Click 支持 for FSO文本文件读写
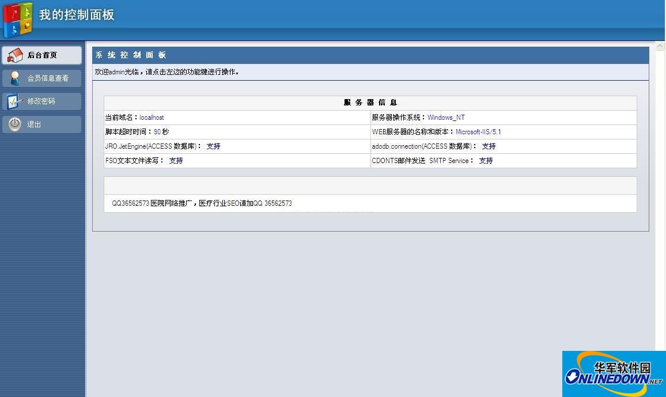 coord(176,160)
